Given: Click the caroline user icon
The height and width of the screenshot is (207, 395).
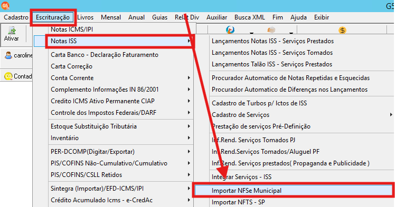Looking at the screenshot, I should (x=8, y=55).
